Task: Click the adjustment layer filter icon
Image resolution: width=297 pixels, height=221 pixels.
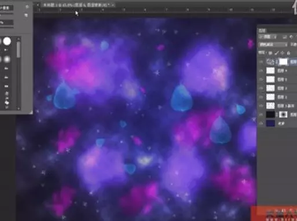Action: [291, 37]
